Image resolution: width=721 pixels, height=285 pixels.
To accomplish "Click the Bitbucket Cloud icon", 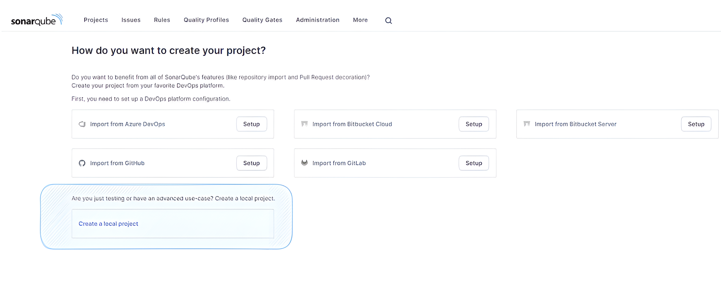I will tap(304, 124).
